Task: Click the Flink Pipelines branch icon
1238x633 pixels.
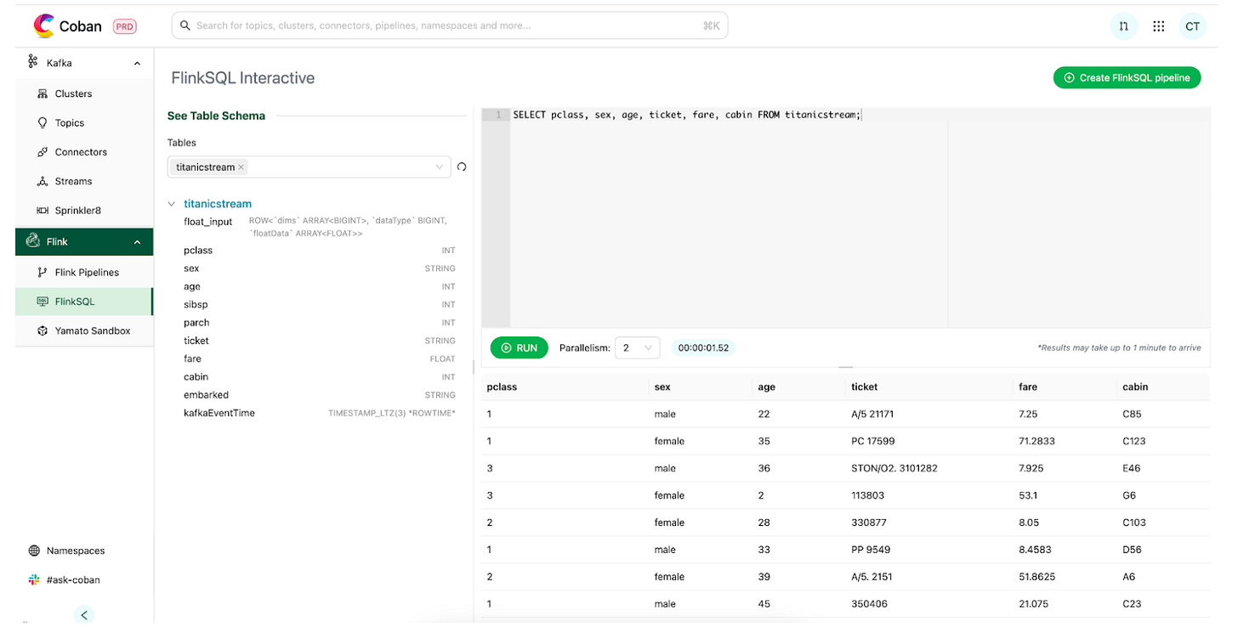Action: (x=43, y=273)
